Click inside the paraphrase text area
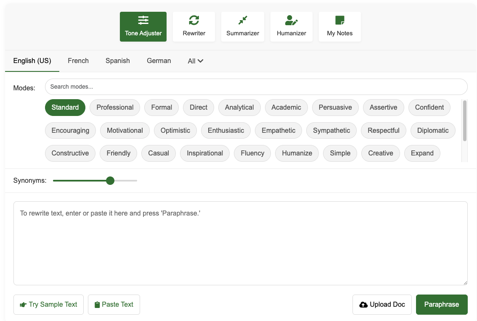This screenshot has width=477, height=321. click(x=240, y=243)
